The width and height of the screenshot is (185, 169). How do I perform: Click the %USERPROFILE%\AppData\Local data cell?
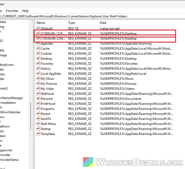coord(123,74)
